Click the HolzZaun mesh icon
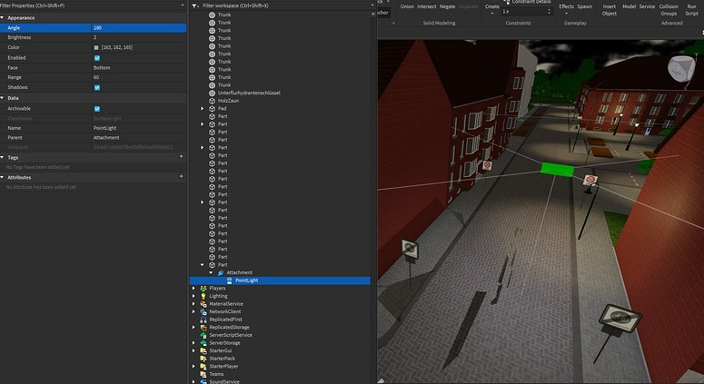The width and height of the screenshot is (704, 384). click(x=213, y=101)
